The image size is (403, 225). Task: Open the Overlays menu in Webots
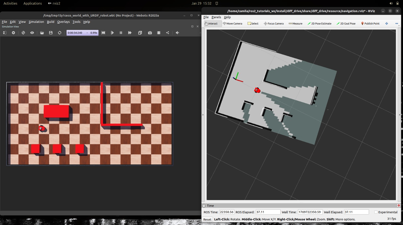[63, 22]
